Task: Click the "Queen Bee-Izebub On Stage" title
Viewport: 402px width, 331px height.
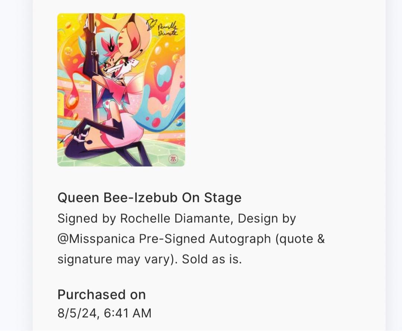Action: tap(149, 198)
